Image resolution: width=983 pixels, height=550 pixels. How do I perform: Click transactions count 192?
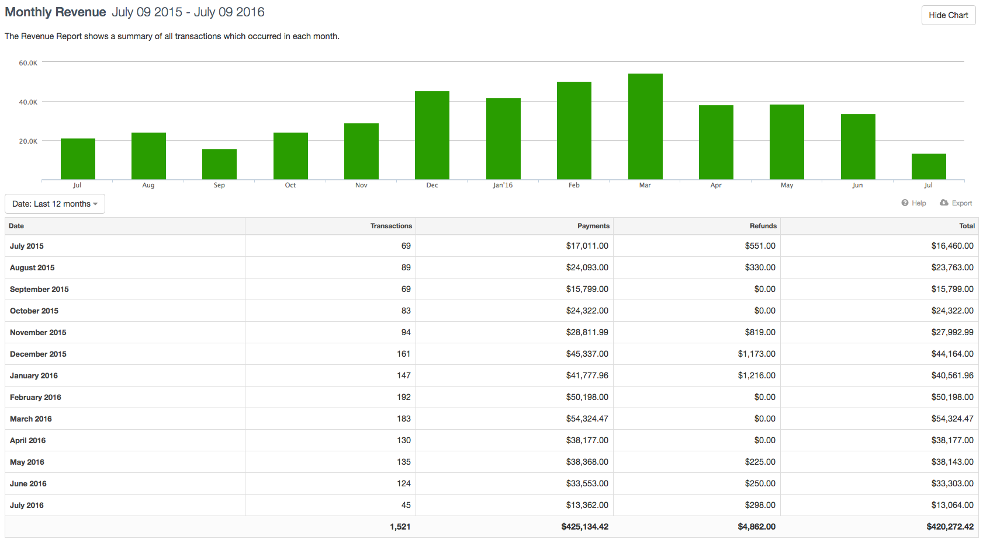tap(404, 397)
